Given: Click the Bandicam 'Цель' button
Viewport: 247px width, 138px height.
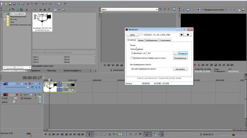Looking at the screenshot, I should pos(132,35).
